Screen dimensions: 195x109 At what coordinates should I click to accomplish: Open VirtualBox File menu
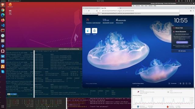[x=133, y=6]
